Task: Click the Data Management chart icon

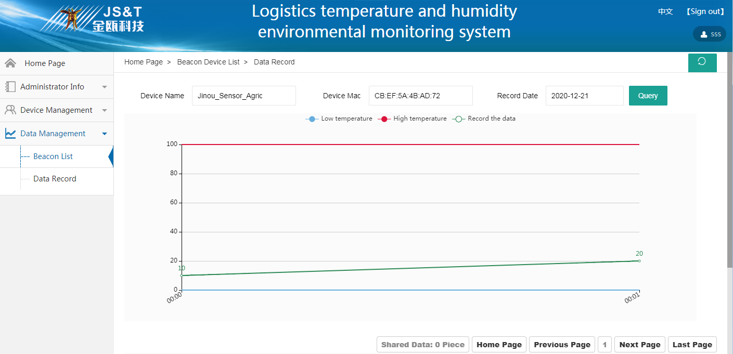Action: (10, 134)
